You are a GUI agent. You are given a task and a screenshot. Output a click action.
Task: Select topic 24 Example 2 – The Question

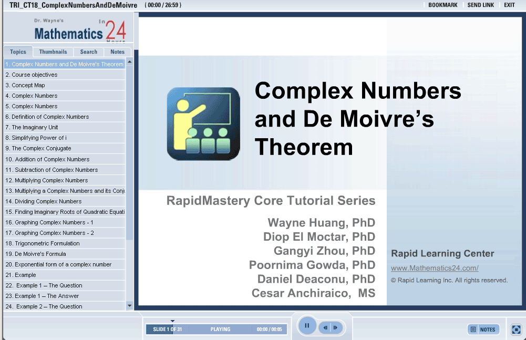pyautogui.click(x=65, y=306)
